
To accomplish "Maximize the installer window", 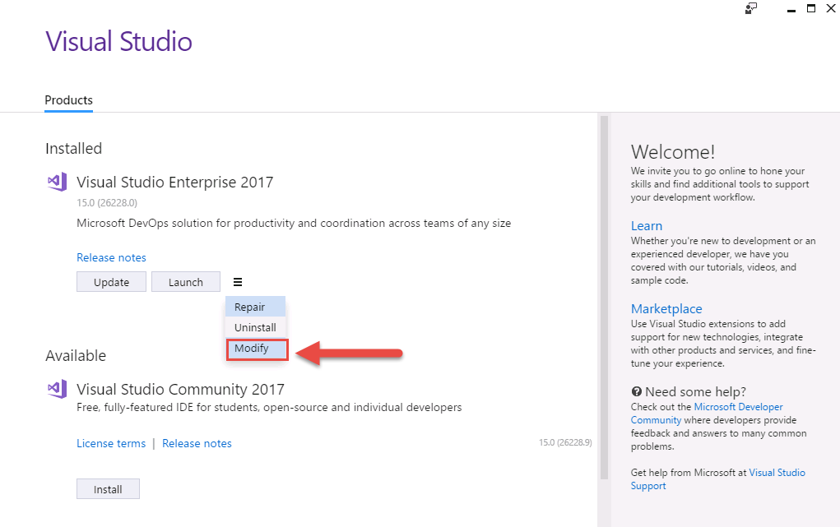I will coord(811,8).
